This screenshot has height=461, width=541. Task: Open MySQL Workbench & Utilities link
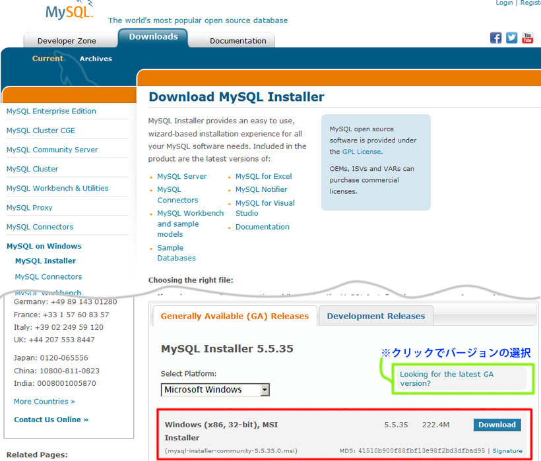click(x=57, y=188)
